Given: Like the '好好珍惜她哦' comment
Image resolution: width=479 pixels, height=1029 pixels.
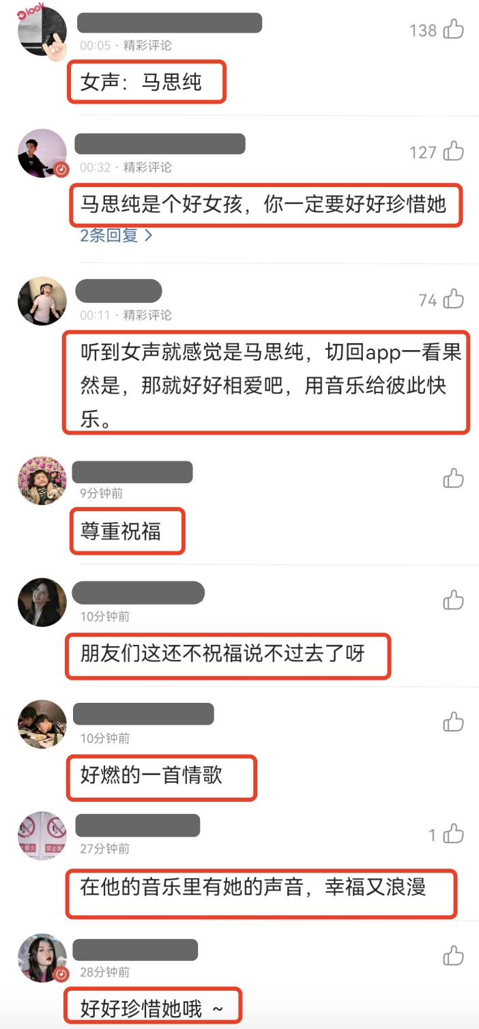Looking at the screenshot, I should click(x=454, y=955).
